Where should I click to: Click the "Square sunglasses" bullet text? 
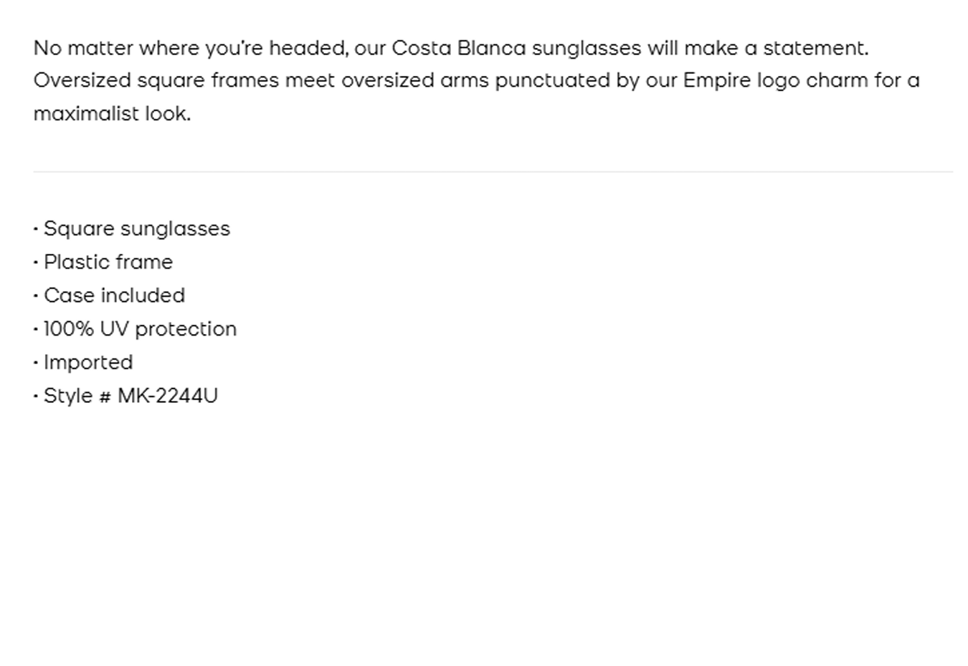pos(136,229)
